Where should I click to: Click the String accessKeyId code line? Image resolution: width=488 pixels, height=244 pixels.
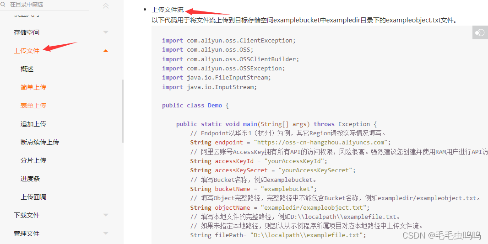coord(259,161)
